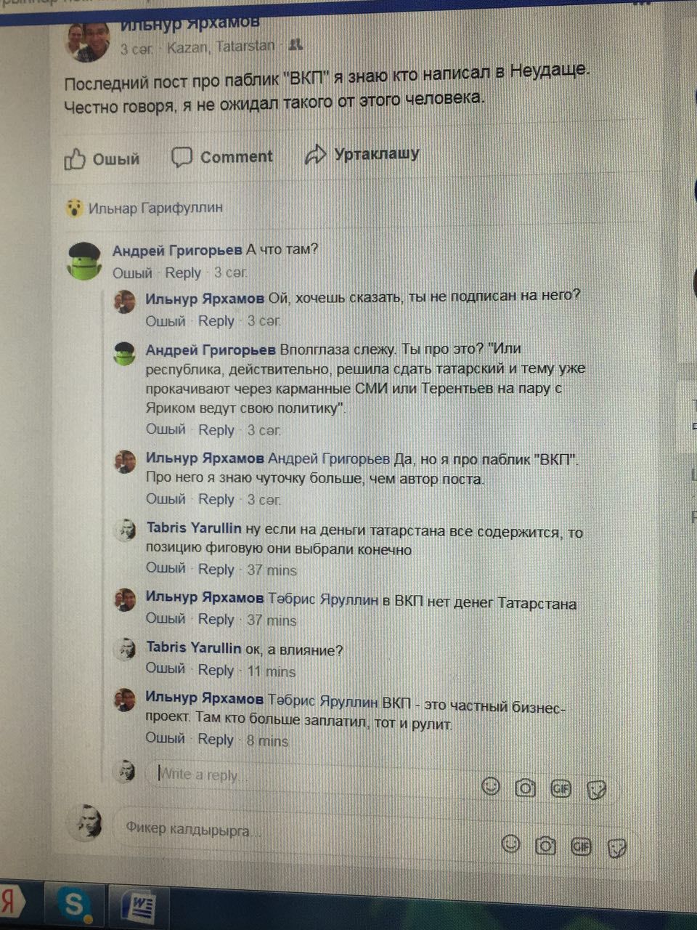Open the Kazan, Tatarstan location link
697x930 pixels.
coord(221,46)
